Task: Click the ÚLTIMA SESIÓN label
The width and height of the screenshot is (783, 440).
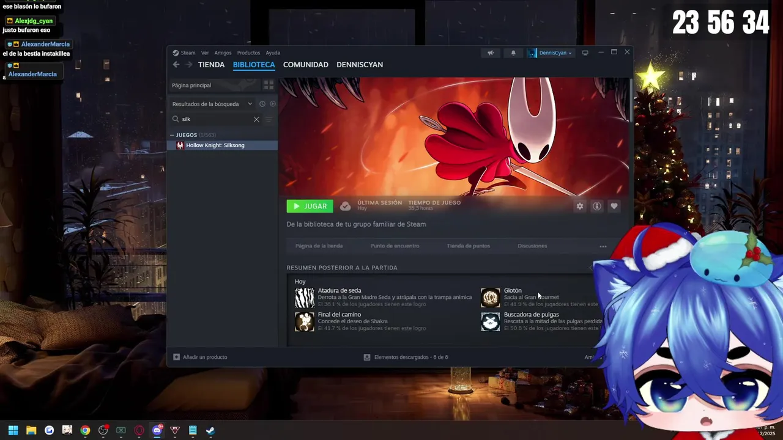Action: tap(380, 202)
